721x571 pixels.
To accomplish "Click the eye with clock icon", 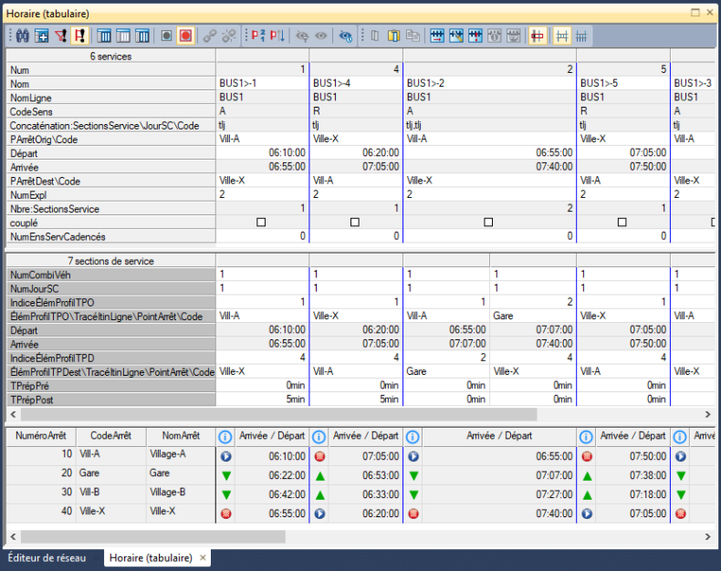I will click(346, 36).
